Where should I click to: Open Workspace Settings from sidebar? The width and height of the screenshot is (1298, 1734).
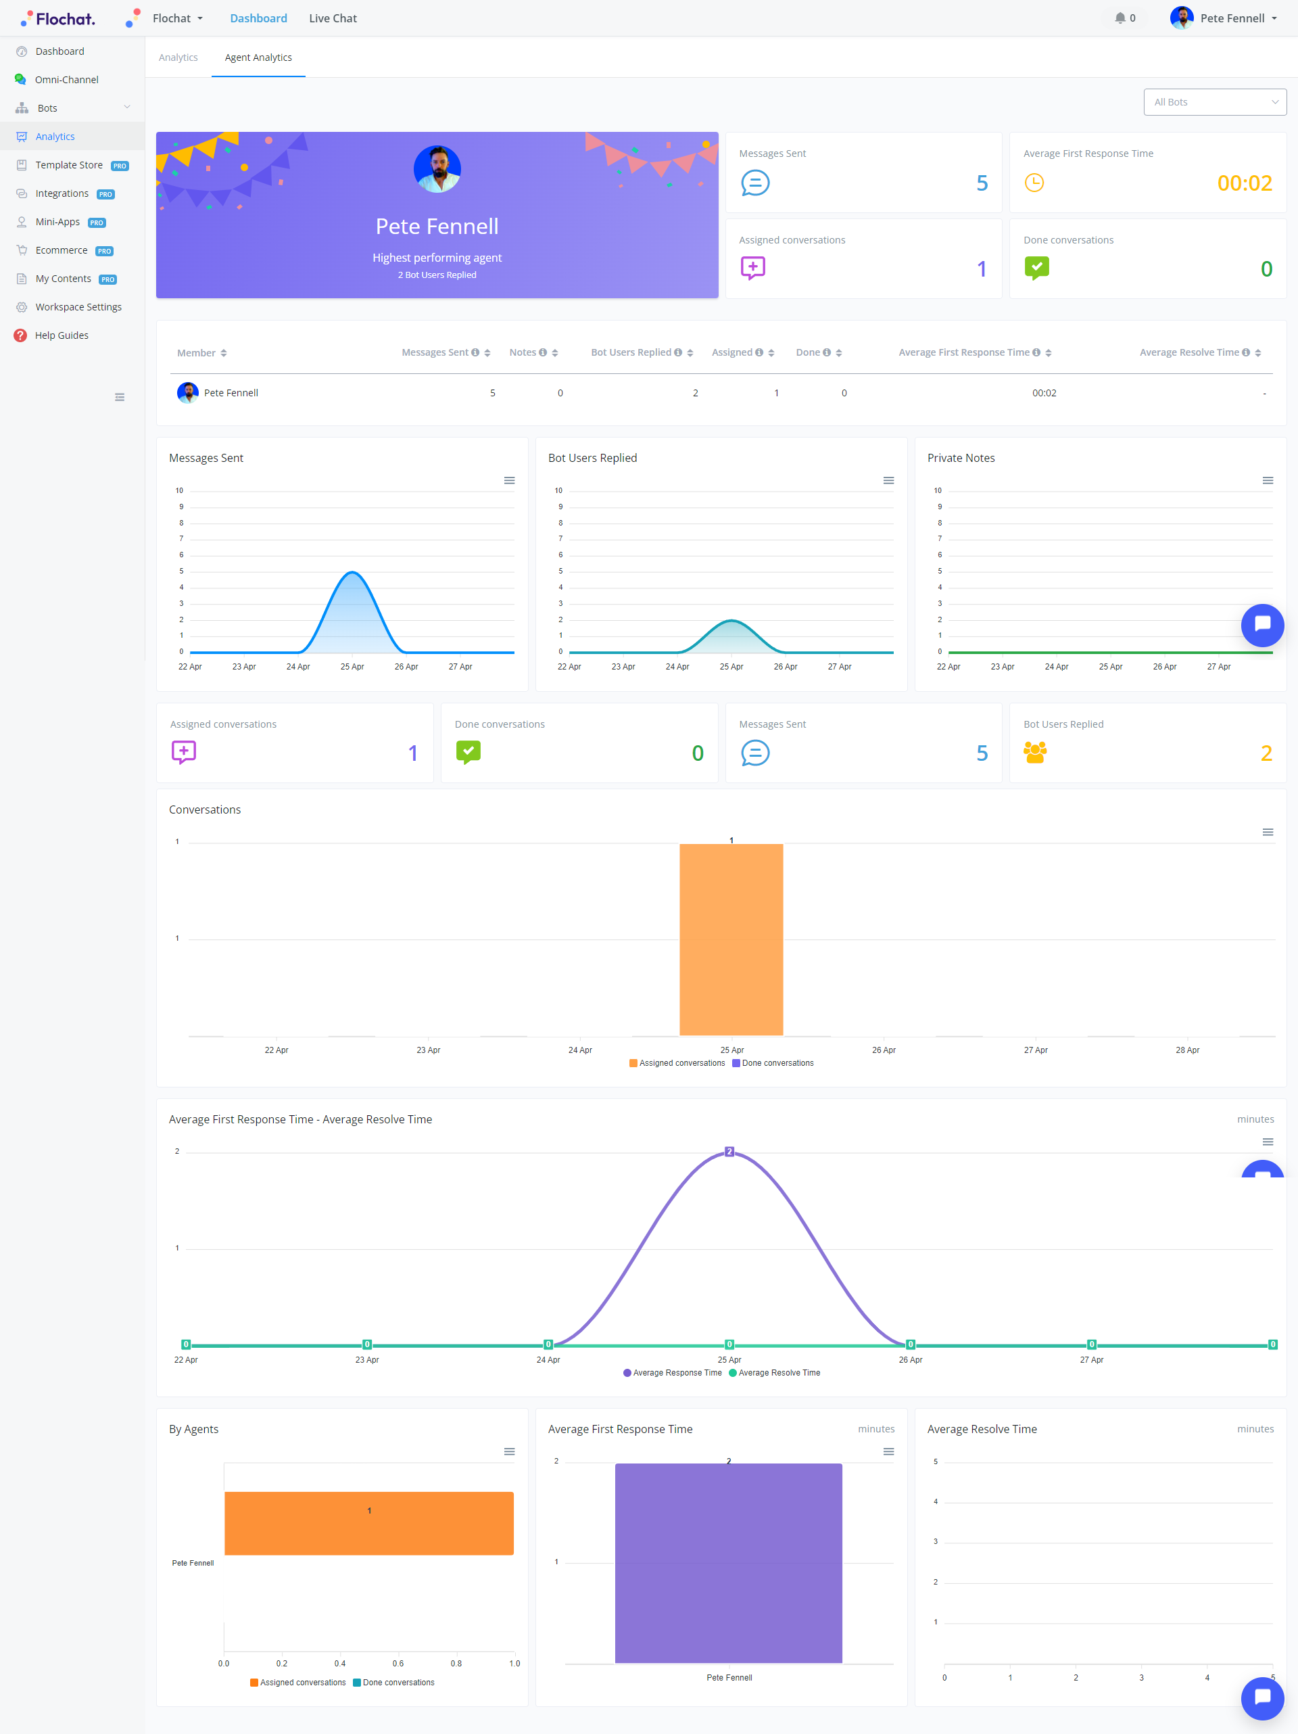(78, 306)
